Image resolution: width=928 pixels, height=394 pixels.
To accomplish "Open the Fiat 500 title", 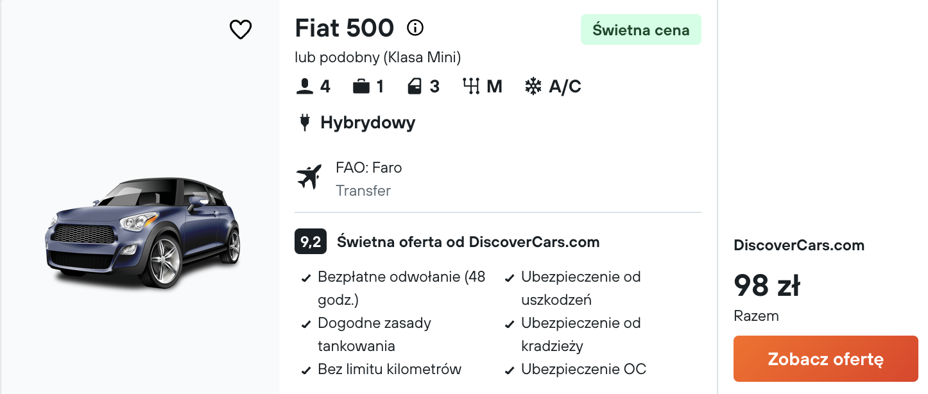I will [344, 28].
